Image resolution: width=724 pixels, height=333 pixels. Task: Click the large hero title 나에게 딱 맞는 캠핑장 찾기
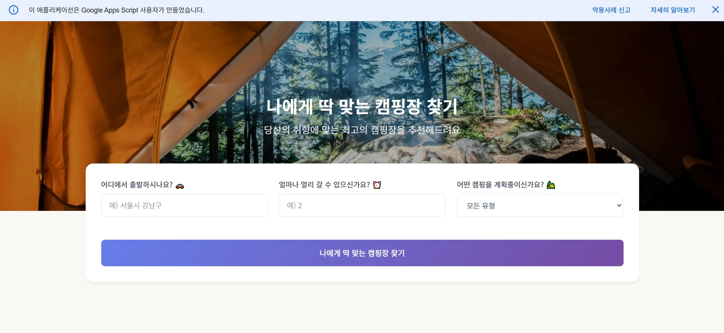pos(362,107)
